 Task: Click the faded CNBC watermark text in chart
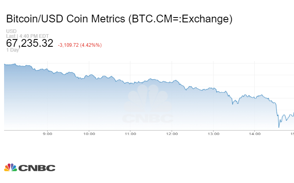[148, 119]
